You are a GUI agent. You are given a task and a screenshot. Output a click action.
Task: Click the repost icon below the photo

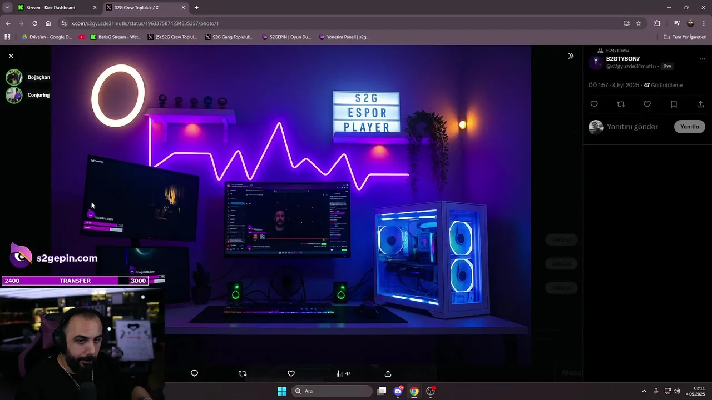coord(243,373)
